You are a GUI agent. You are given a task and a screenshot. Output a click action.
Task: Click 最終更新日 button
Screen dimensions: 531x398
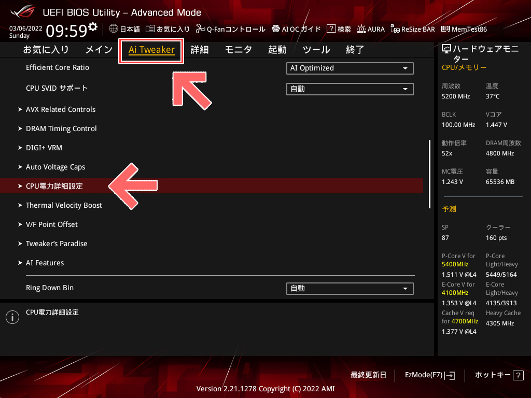368,375
